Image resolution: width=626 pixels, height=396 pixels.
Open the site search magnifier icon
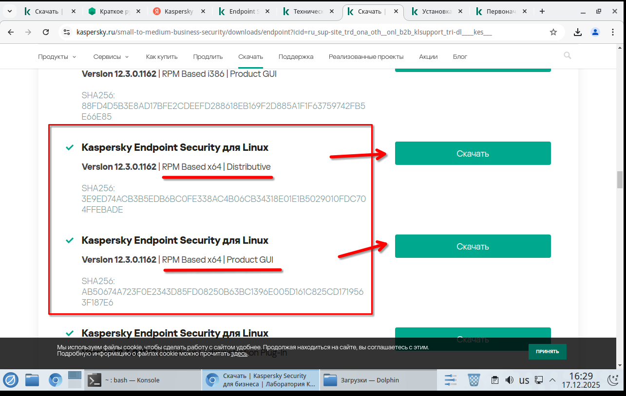tap(568, 56)
